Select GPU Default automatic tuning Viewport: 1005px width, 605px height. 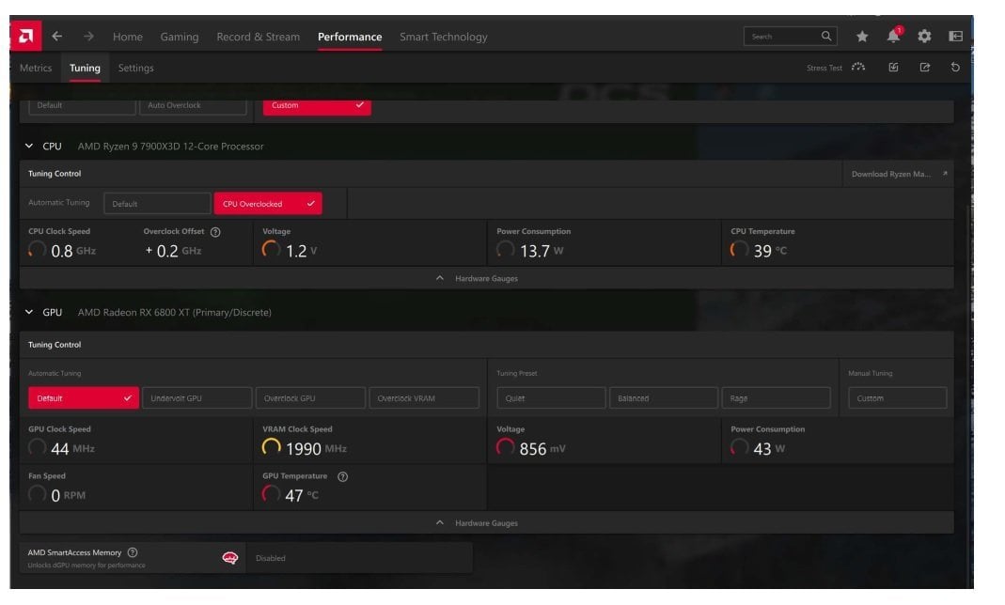84,398
